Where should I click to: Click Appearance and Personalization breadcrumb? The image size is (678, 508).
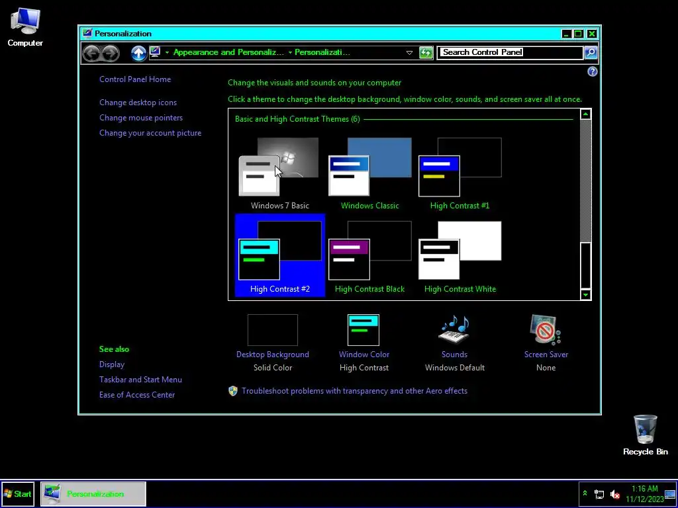[x=228, y=52]
